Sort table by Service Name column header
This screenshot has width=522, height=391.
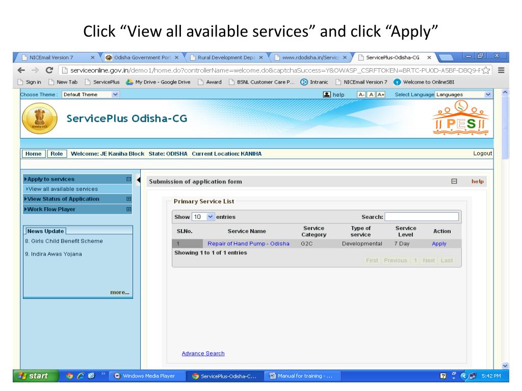tap(247, 231)
